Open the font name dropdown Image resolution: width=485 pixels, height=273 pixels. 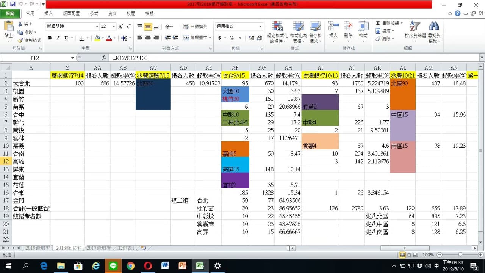click(97, 27)
